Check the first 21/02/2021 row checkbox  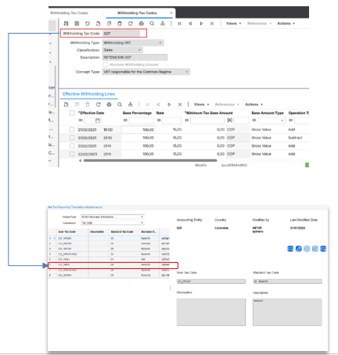tap(72, 130)
